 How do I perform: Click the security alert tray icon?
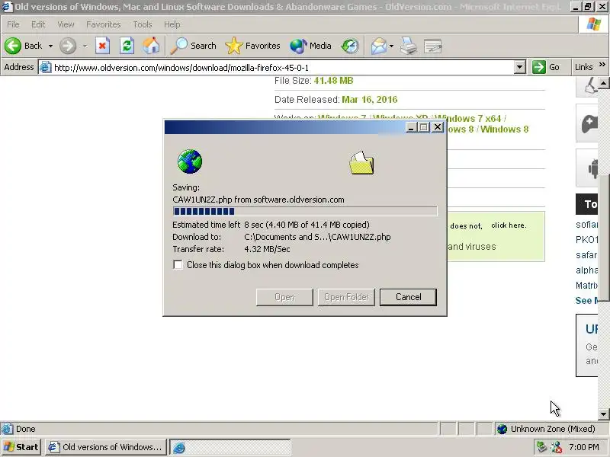(x=557, y=447)
